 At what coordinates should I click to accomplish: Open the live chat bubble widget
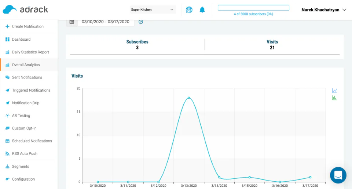(338, 175)
